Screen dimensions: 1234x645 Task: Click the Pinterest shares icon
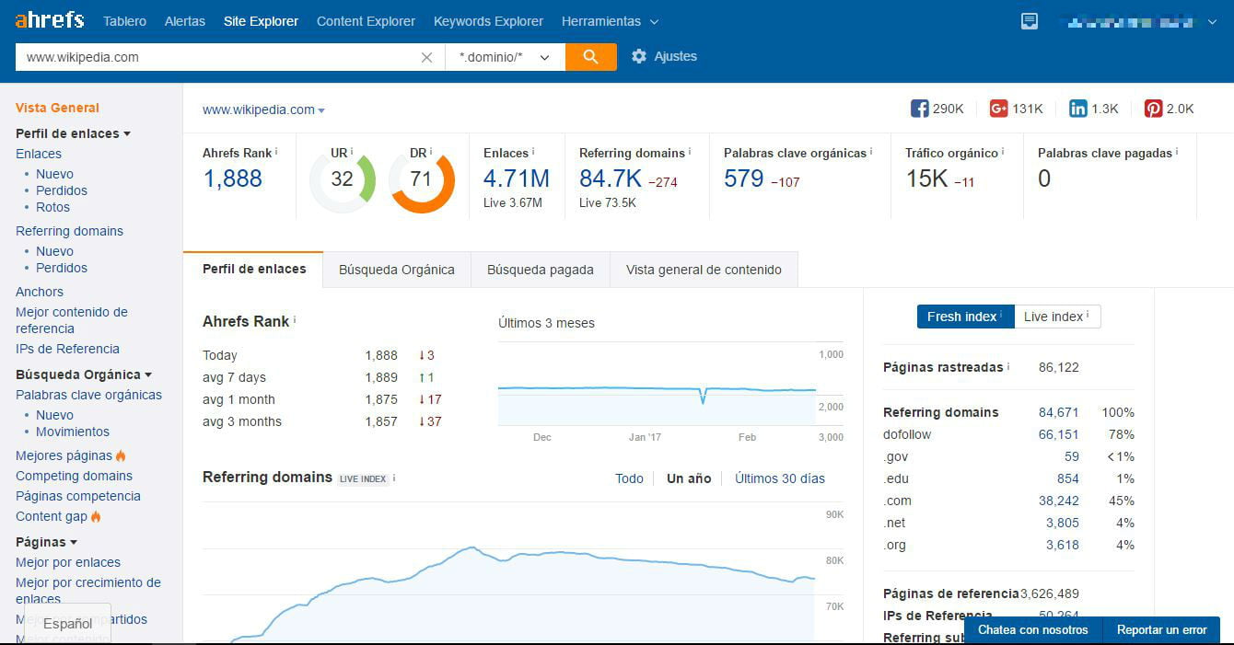pyautogui.click(x=1153, y=109)
